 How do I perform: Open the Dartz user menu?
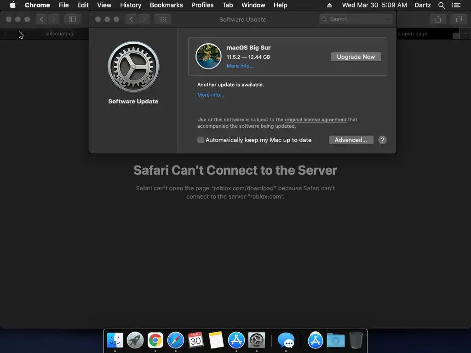[423, 5]
